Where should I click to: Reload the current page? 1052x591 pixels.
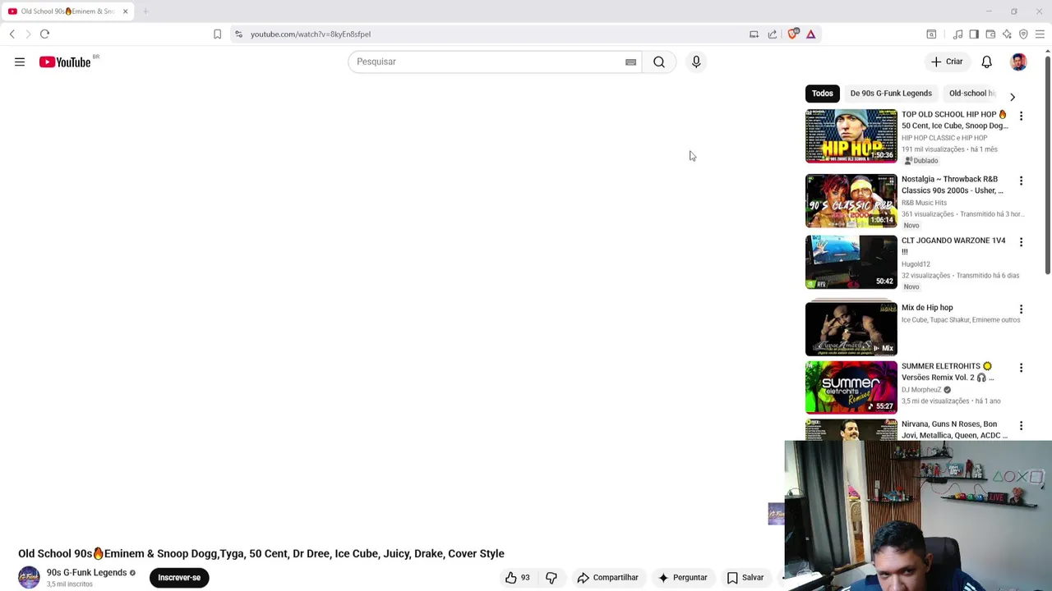[45, 34]
